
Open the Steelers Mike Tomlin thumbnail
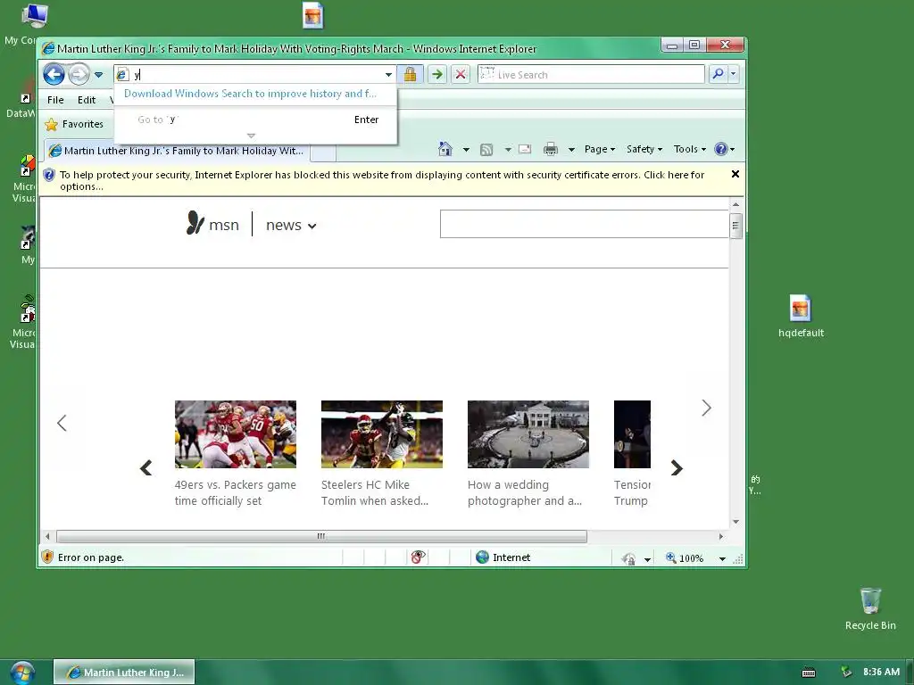(382, 434)
